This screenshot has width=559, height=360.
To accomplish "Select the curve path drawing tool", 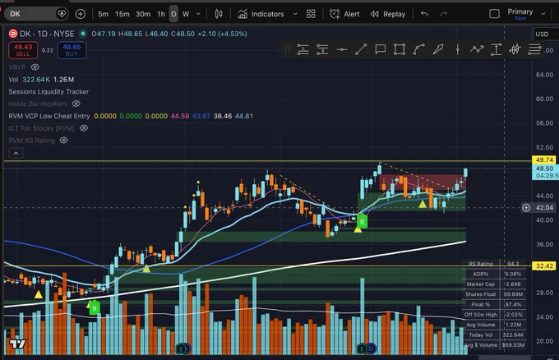I will (x=418, y=49).
